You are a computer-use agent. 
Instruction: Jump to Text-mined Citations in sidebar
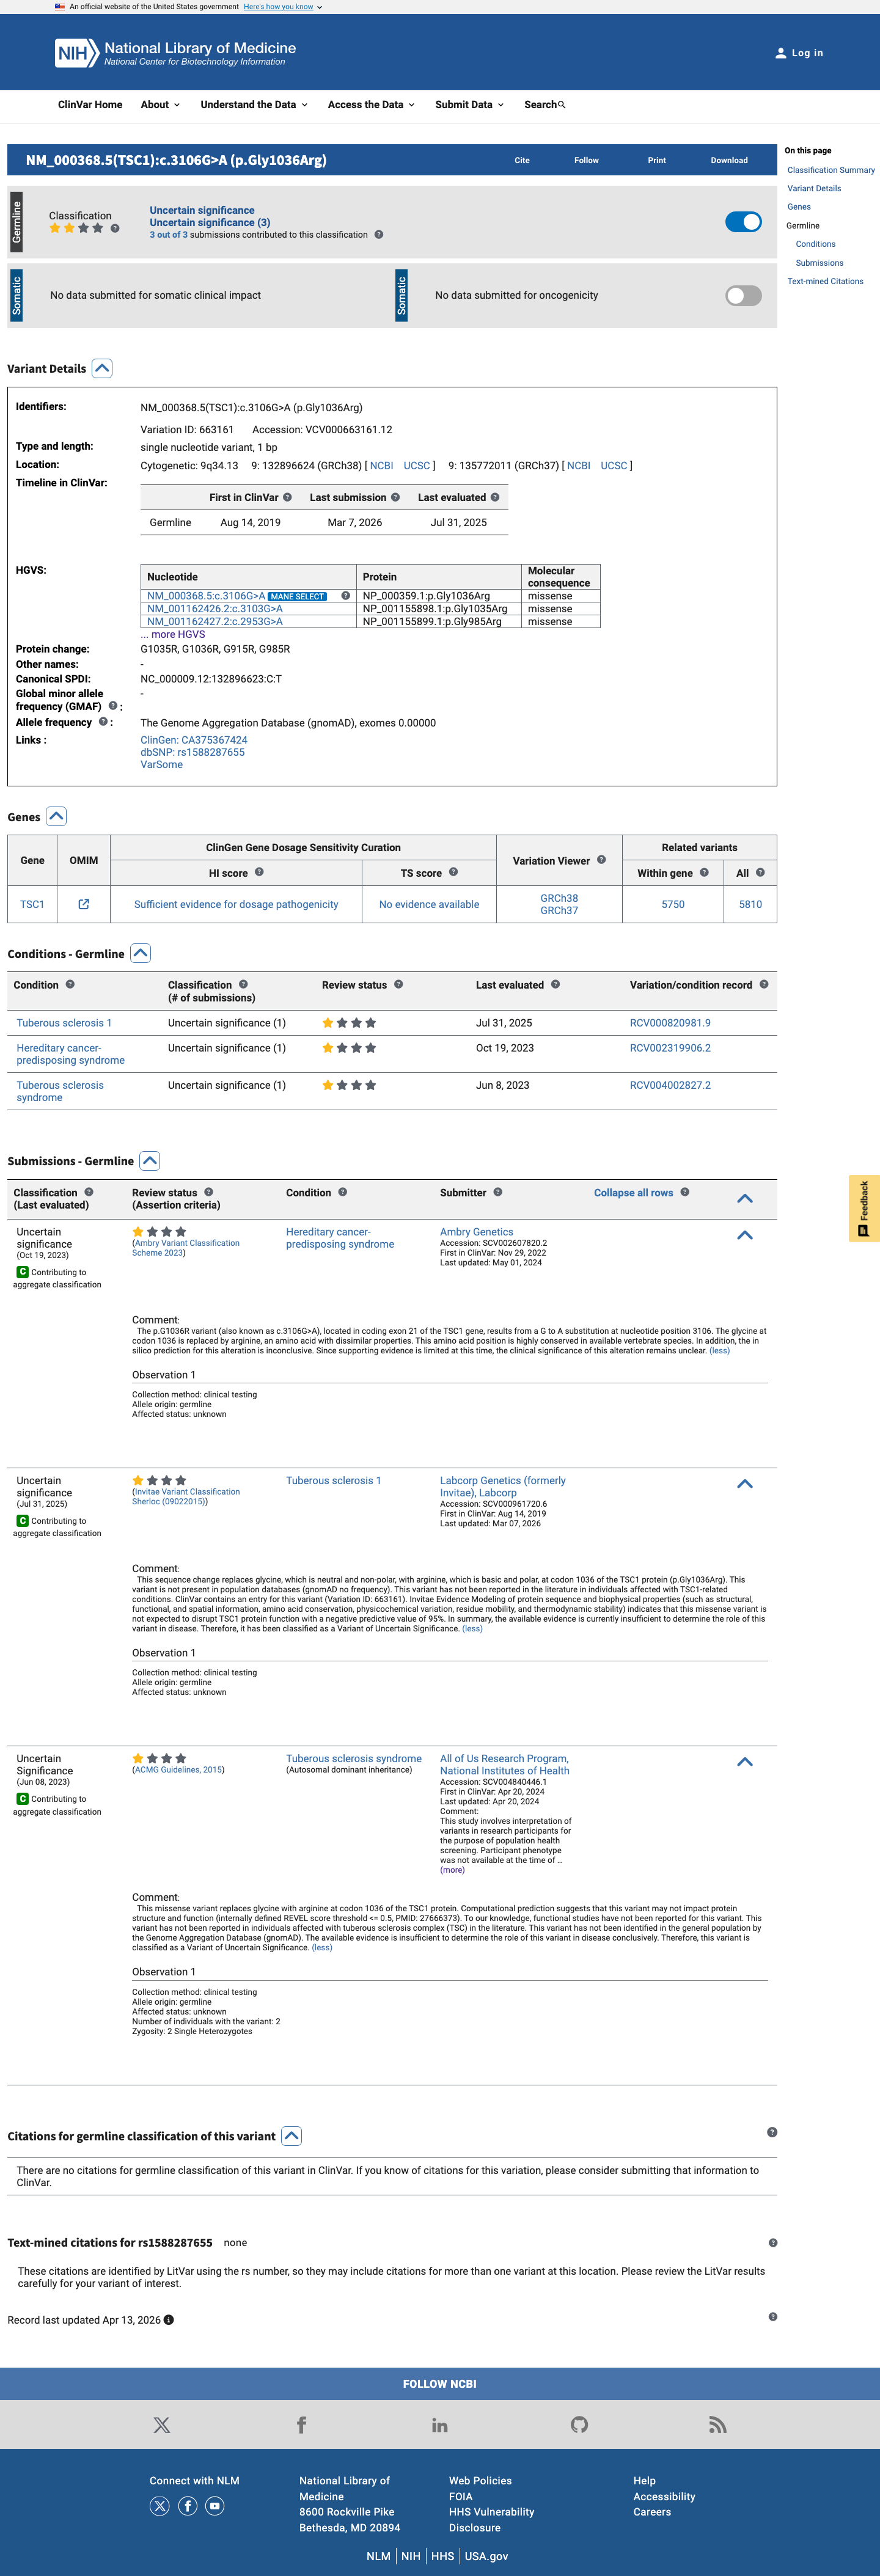[x=825, y=282]
